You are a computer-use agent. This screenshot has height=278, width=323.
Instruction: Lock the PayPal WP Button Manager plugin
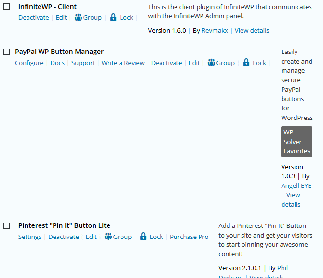click(259, 63)
